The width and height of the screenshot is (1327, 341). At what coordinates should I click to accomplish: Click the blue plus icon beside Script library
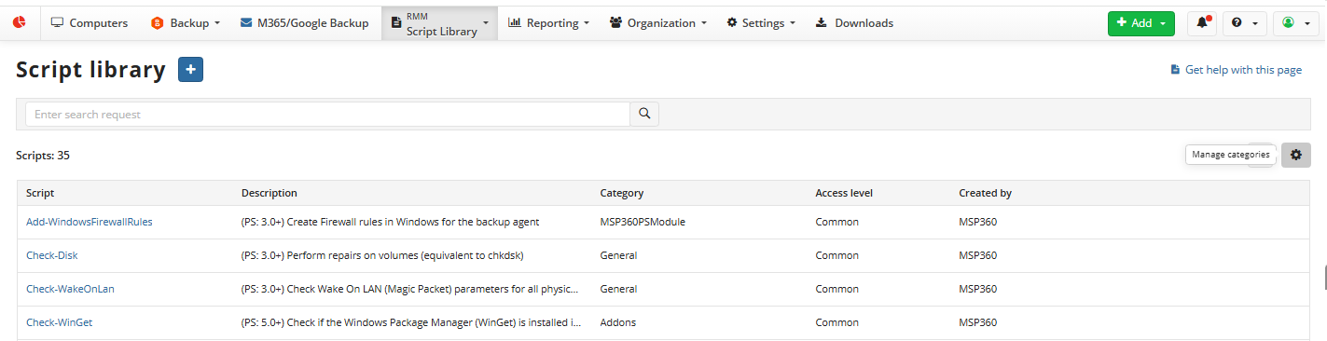point(190,69)
